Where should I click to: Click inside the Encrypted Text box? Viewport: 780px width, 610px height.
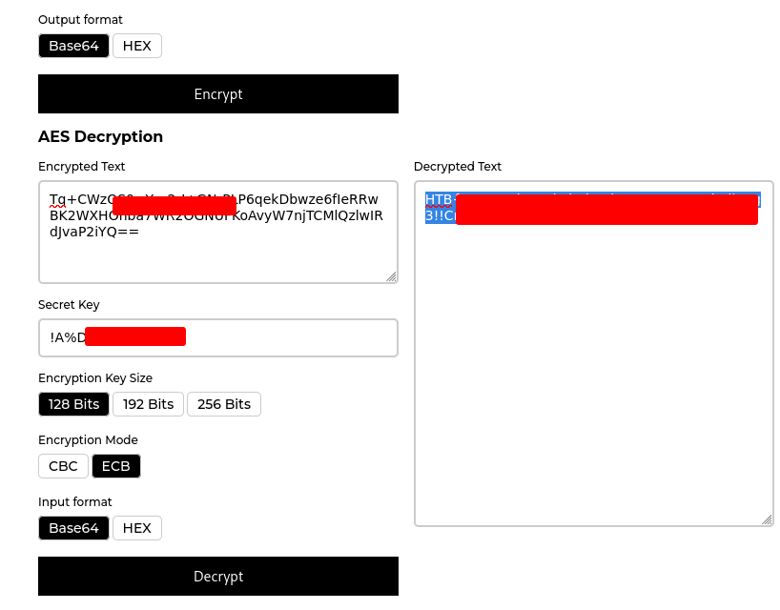click(217, 253)
